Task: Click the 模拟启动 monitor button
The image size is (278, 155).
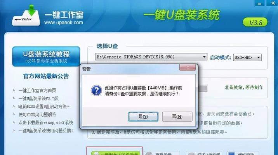Action: click(243, 153)
